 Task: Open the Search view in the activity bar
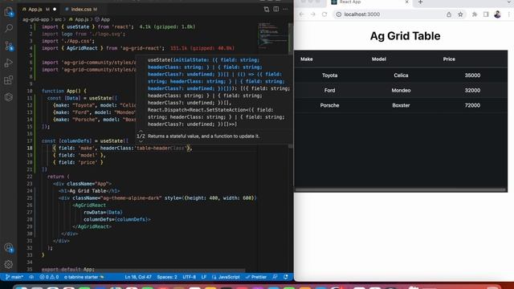(x=9, y=29)
